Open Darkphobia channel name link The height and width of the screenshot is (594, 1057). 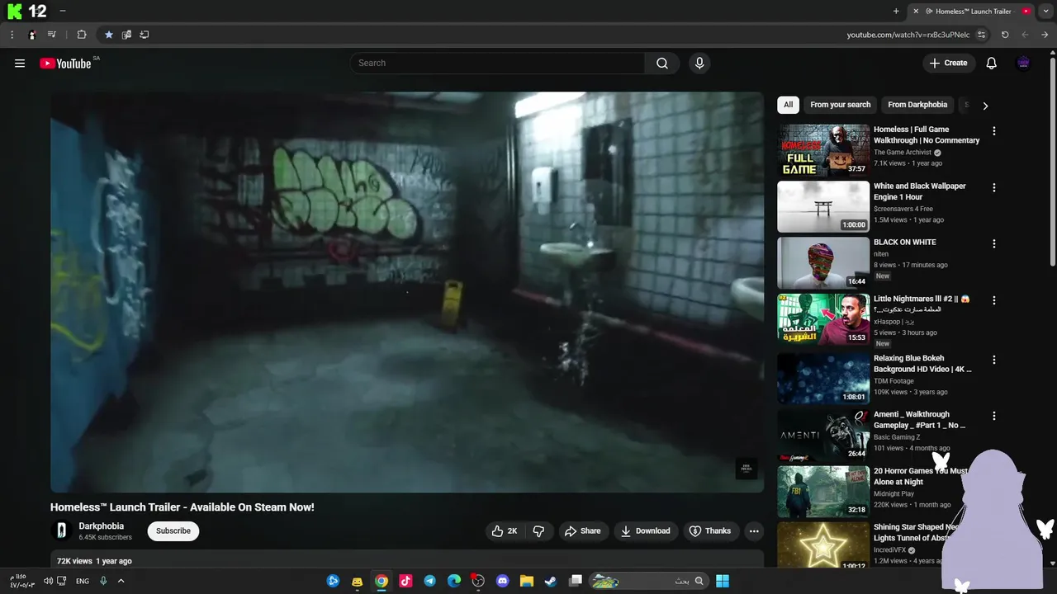[102, 526]
